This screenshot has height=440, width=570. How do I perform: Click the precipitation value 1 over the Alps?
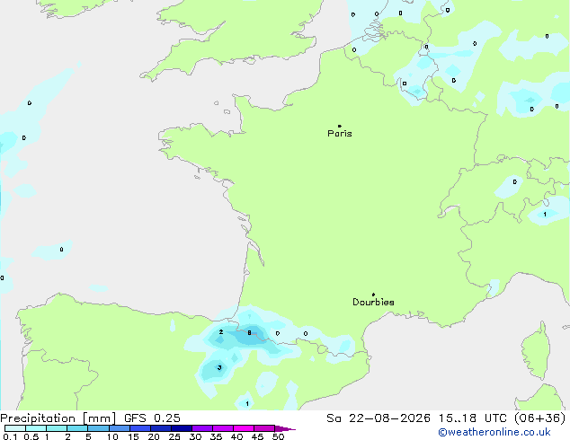pos(545,215)
